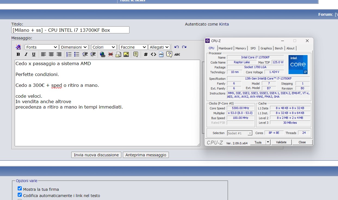Viewport: 338px width, 200px height.
Task: Insert an email link
Action: click(118, 54)
